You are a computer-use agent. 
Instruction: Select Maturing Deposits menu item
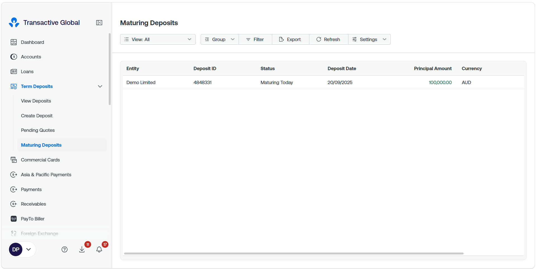click(x=62, y=145)
